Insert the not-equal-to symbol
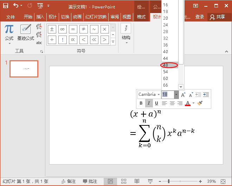The width and height of the screenshot is (232, 186). pos(83,29)
